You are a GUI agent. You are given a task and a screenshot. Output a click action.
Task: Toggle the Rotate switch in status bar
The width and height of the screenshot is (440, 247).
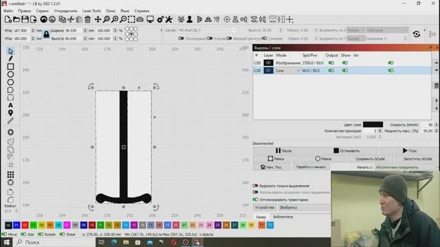point(41,234)
